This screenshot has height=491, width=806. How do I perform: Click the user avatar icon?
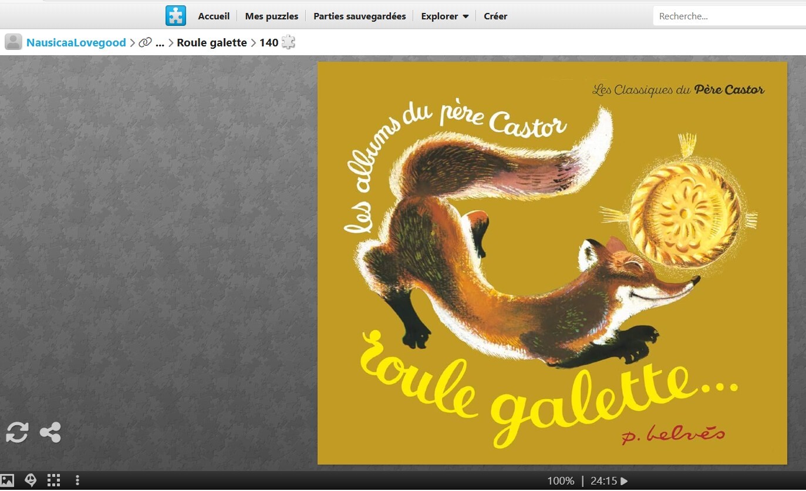click(x=14, y=42)
